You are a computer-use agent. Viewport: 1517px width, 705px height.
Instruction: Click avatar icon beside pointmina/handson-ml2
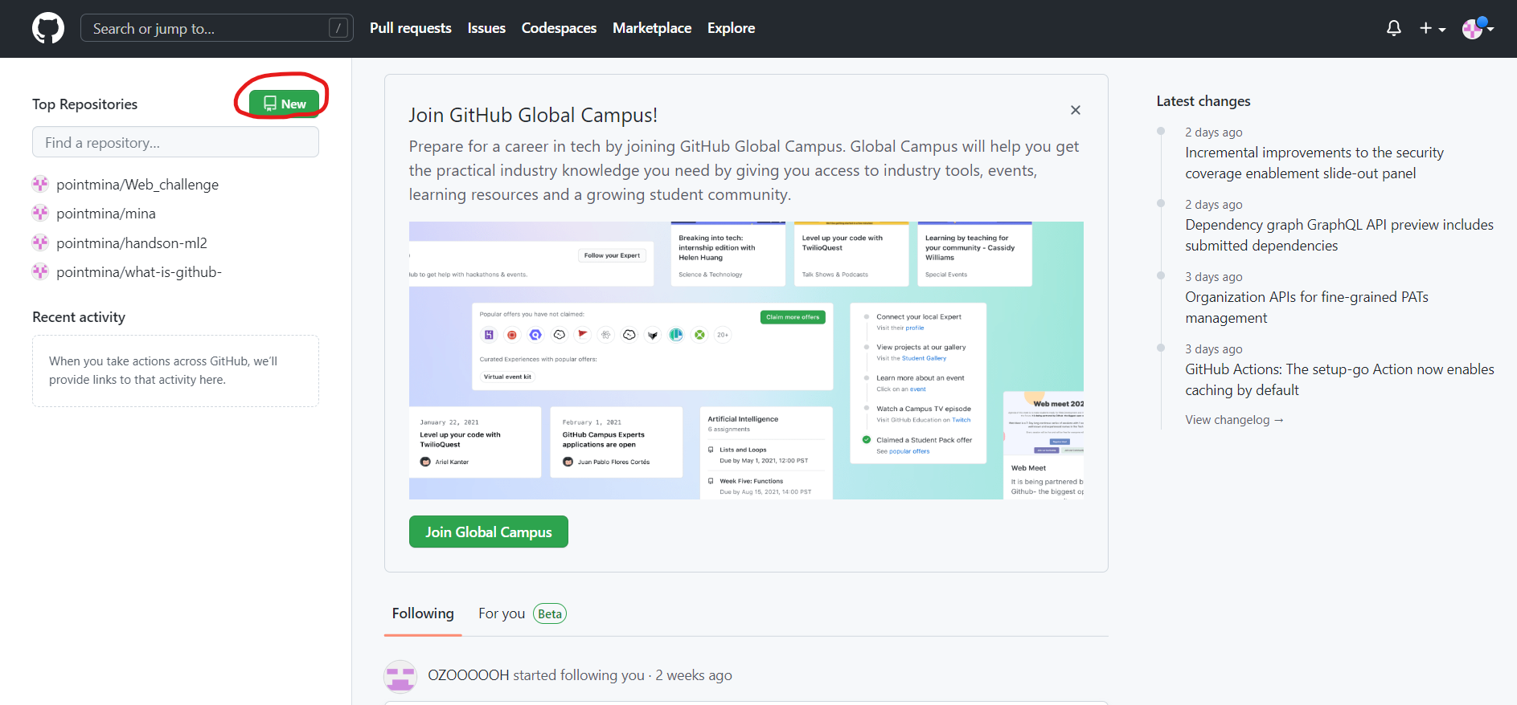40,242
